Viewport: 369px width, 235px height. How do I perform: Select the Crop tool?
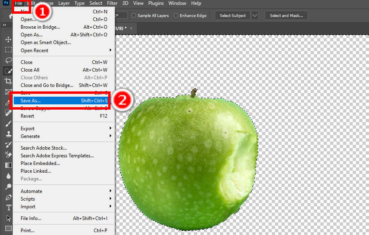(x=9, y=81)
